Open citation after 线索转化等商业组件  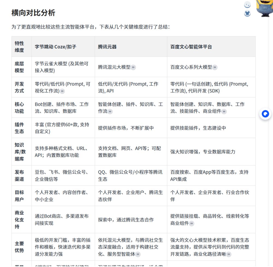pos(192,224)
